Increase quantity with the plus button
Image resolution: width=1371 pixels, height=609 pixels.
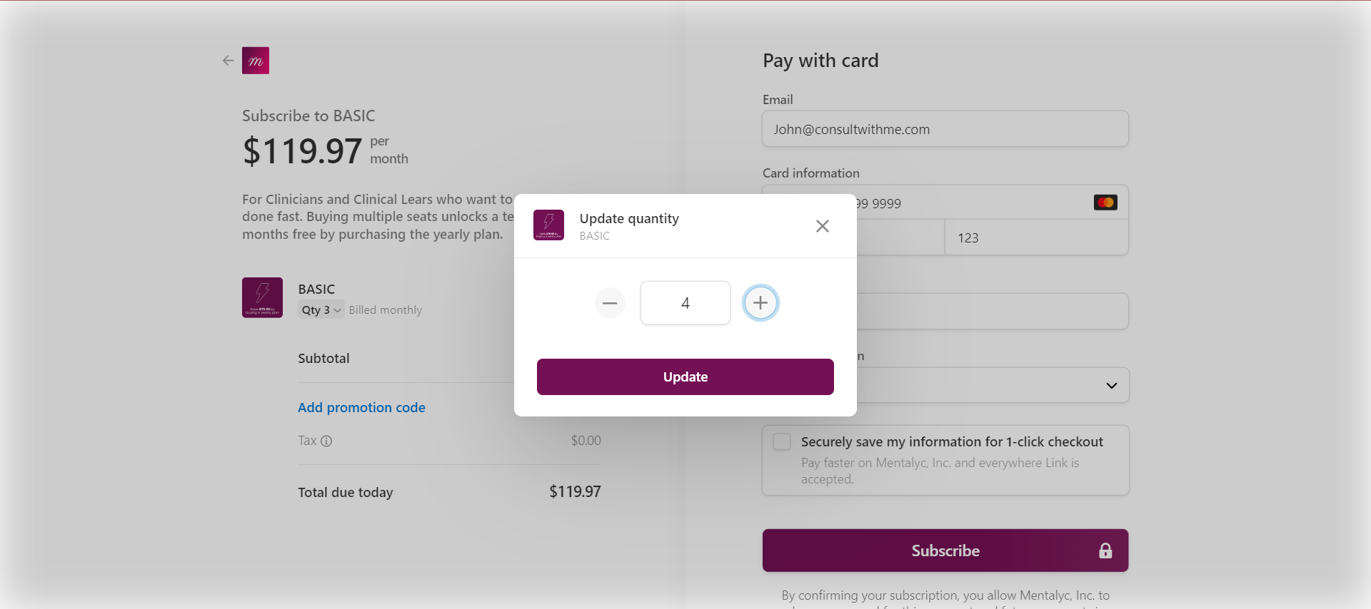tap(760, 303)
